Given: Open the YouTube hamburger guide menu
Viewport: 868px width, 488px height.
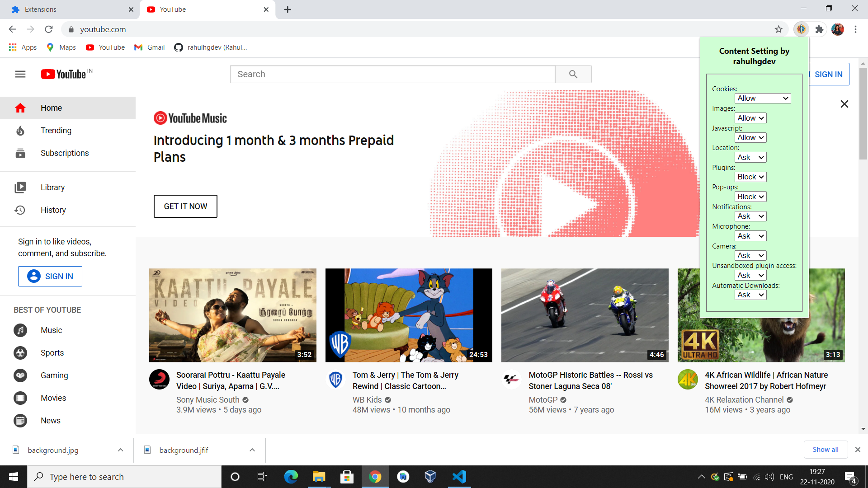Looking at the screenshot, I should (20, 74).
